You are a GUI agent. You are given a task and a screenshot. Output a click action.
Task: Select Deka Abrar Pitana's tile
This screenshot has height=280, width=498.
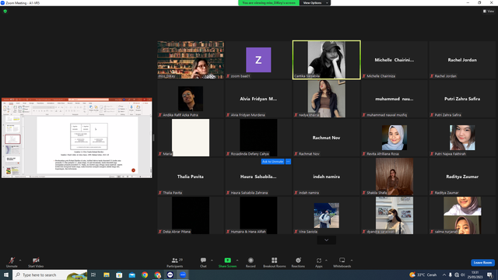click(x=191, y=215)
